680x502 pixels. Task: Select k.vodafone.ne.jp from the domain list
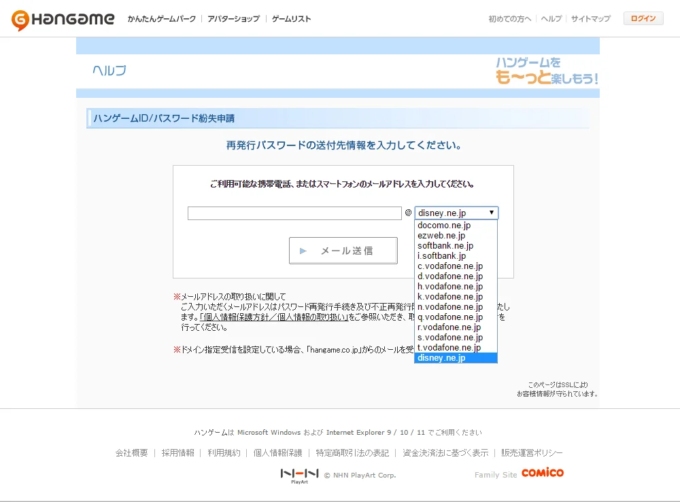(456, 297)
